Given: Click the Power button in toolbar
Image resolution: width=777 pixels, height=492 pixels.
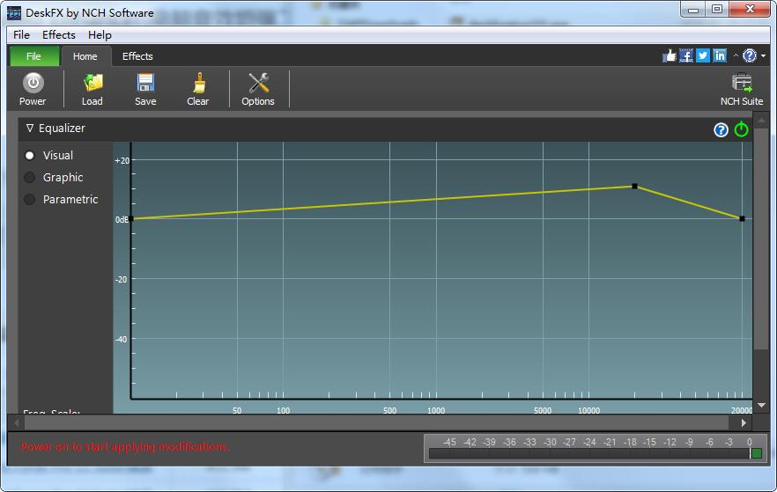Looking at the screenshot, I should [33, 89].
